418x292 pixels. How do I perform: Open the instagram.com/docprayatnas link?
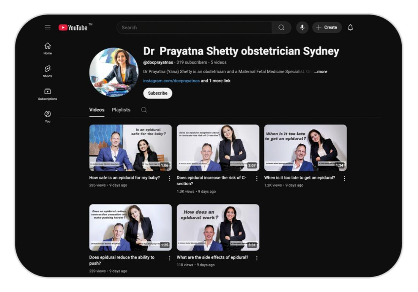(171, 81)
